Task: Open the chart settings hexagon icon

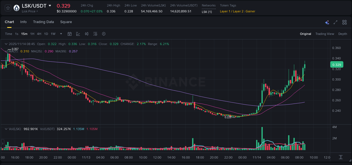Action: [x=104, y=34]
